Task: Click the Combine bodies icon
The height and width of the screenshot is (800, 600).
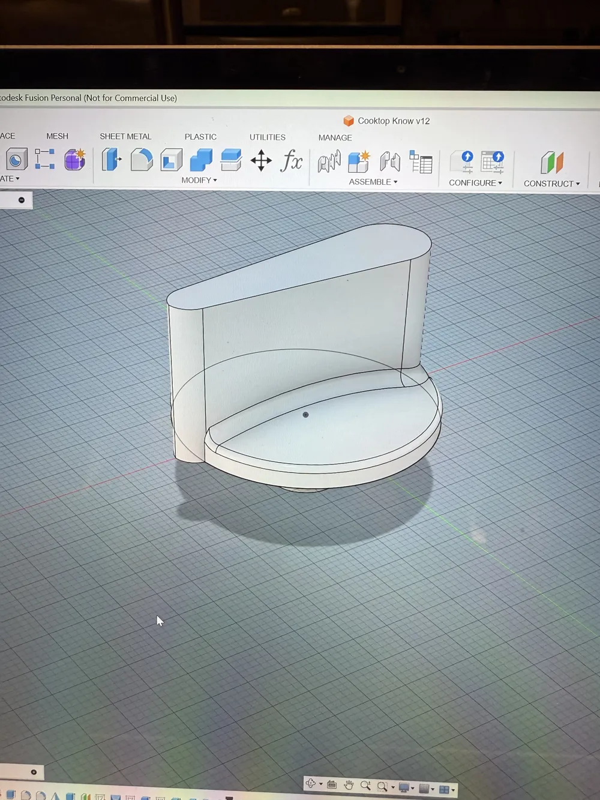Action: (x=201, y=160)
